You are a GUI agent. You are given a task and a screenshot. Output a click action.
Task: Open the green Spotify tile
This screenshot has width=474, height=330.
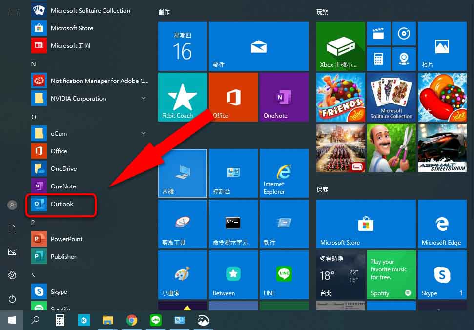[392, 275]
